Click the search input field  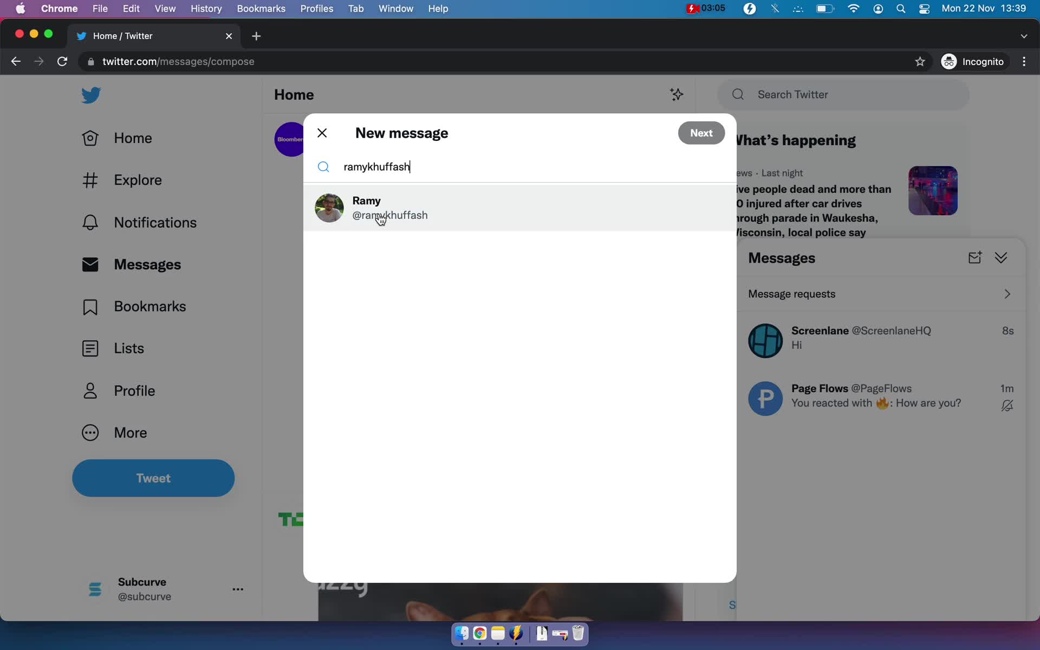click(519, 166)
